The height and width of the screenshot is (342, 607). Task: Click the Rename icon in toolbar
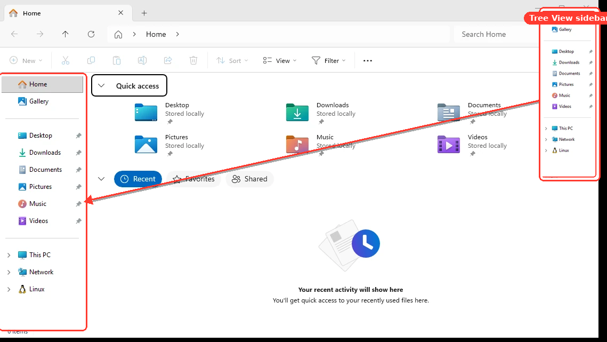[x=142, y=60]
